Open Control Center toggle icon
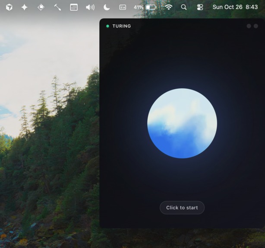This screenshot has width=265, height=248. (200, 7)
